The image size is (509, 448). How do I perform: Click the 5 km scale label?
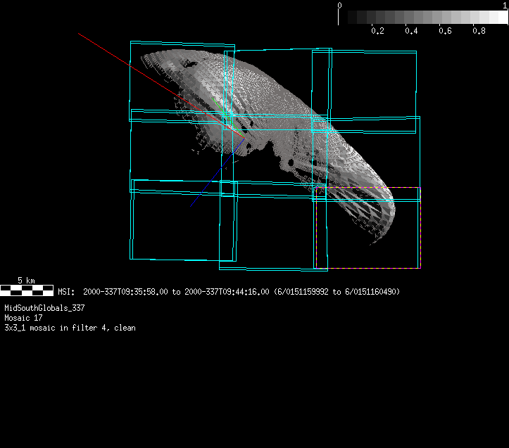pyautogui.click(x=26, y=280)
